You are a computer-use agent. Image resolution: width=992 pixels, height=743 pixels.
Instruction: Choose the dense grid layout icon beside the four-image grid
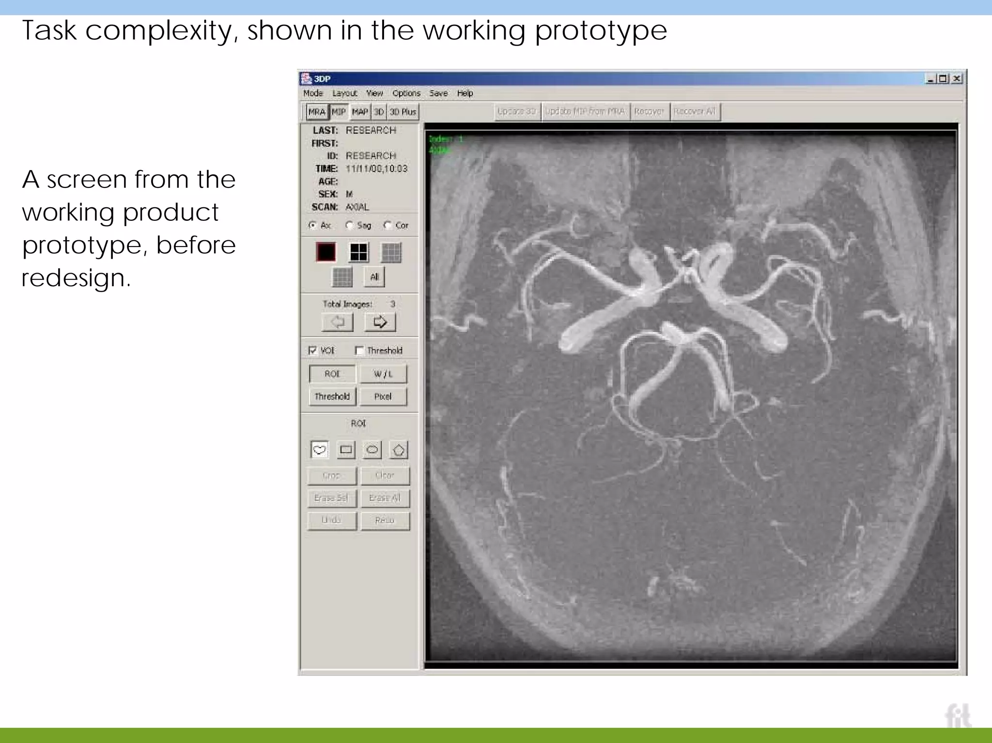click(x=391, y=252)
